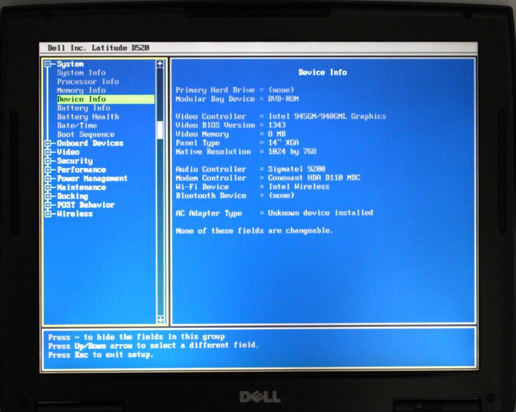Collapse the System group
Screen dimensions: 516x412
pyautogui.click(x=48, y=64)
